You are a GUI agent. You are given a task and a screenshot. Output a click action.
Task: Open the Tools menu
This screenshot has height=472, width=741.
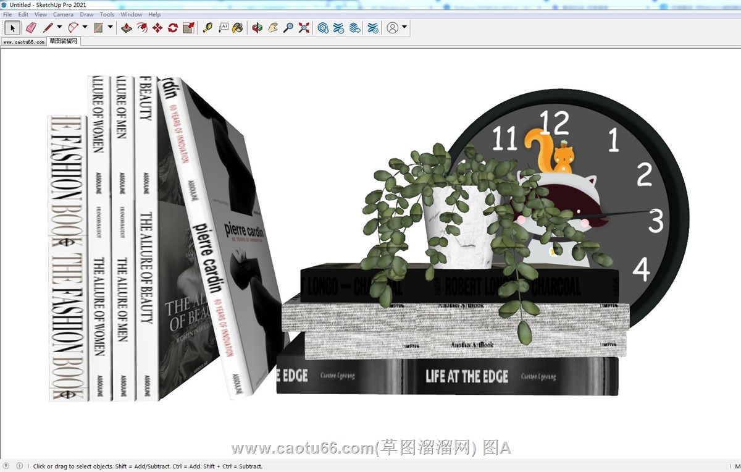(107, 14)
